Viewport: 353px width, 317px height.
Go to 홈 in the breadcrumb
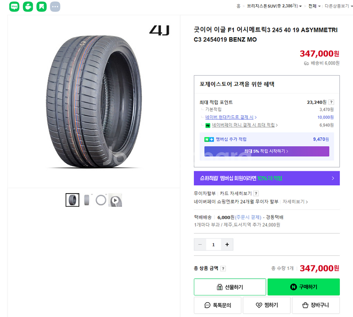coord(239,6)
